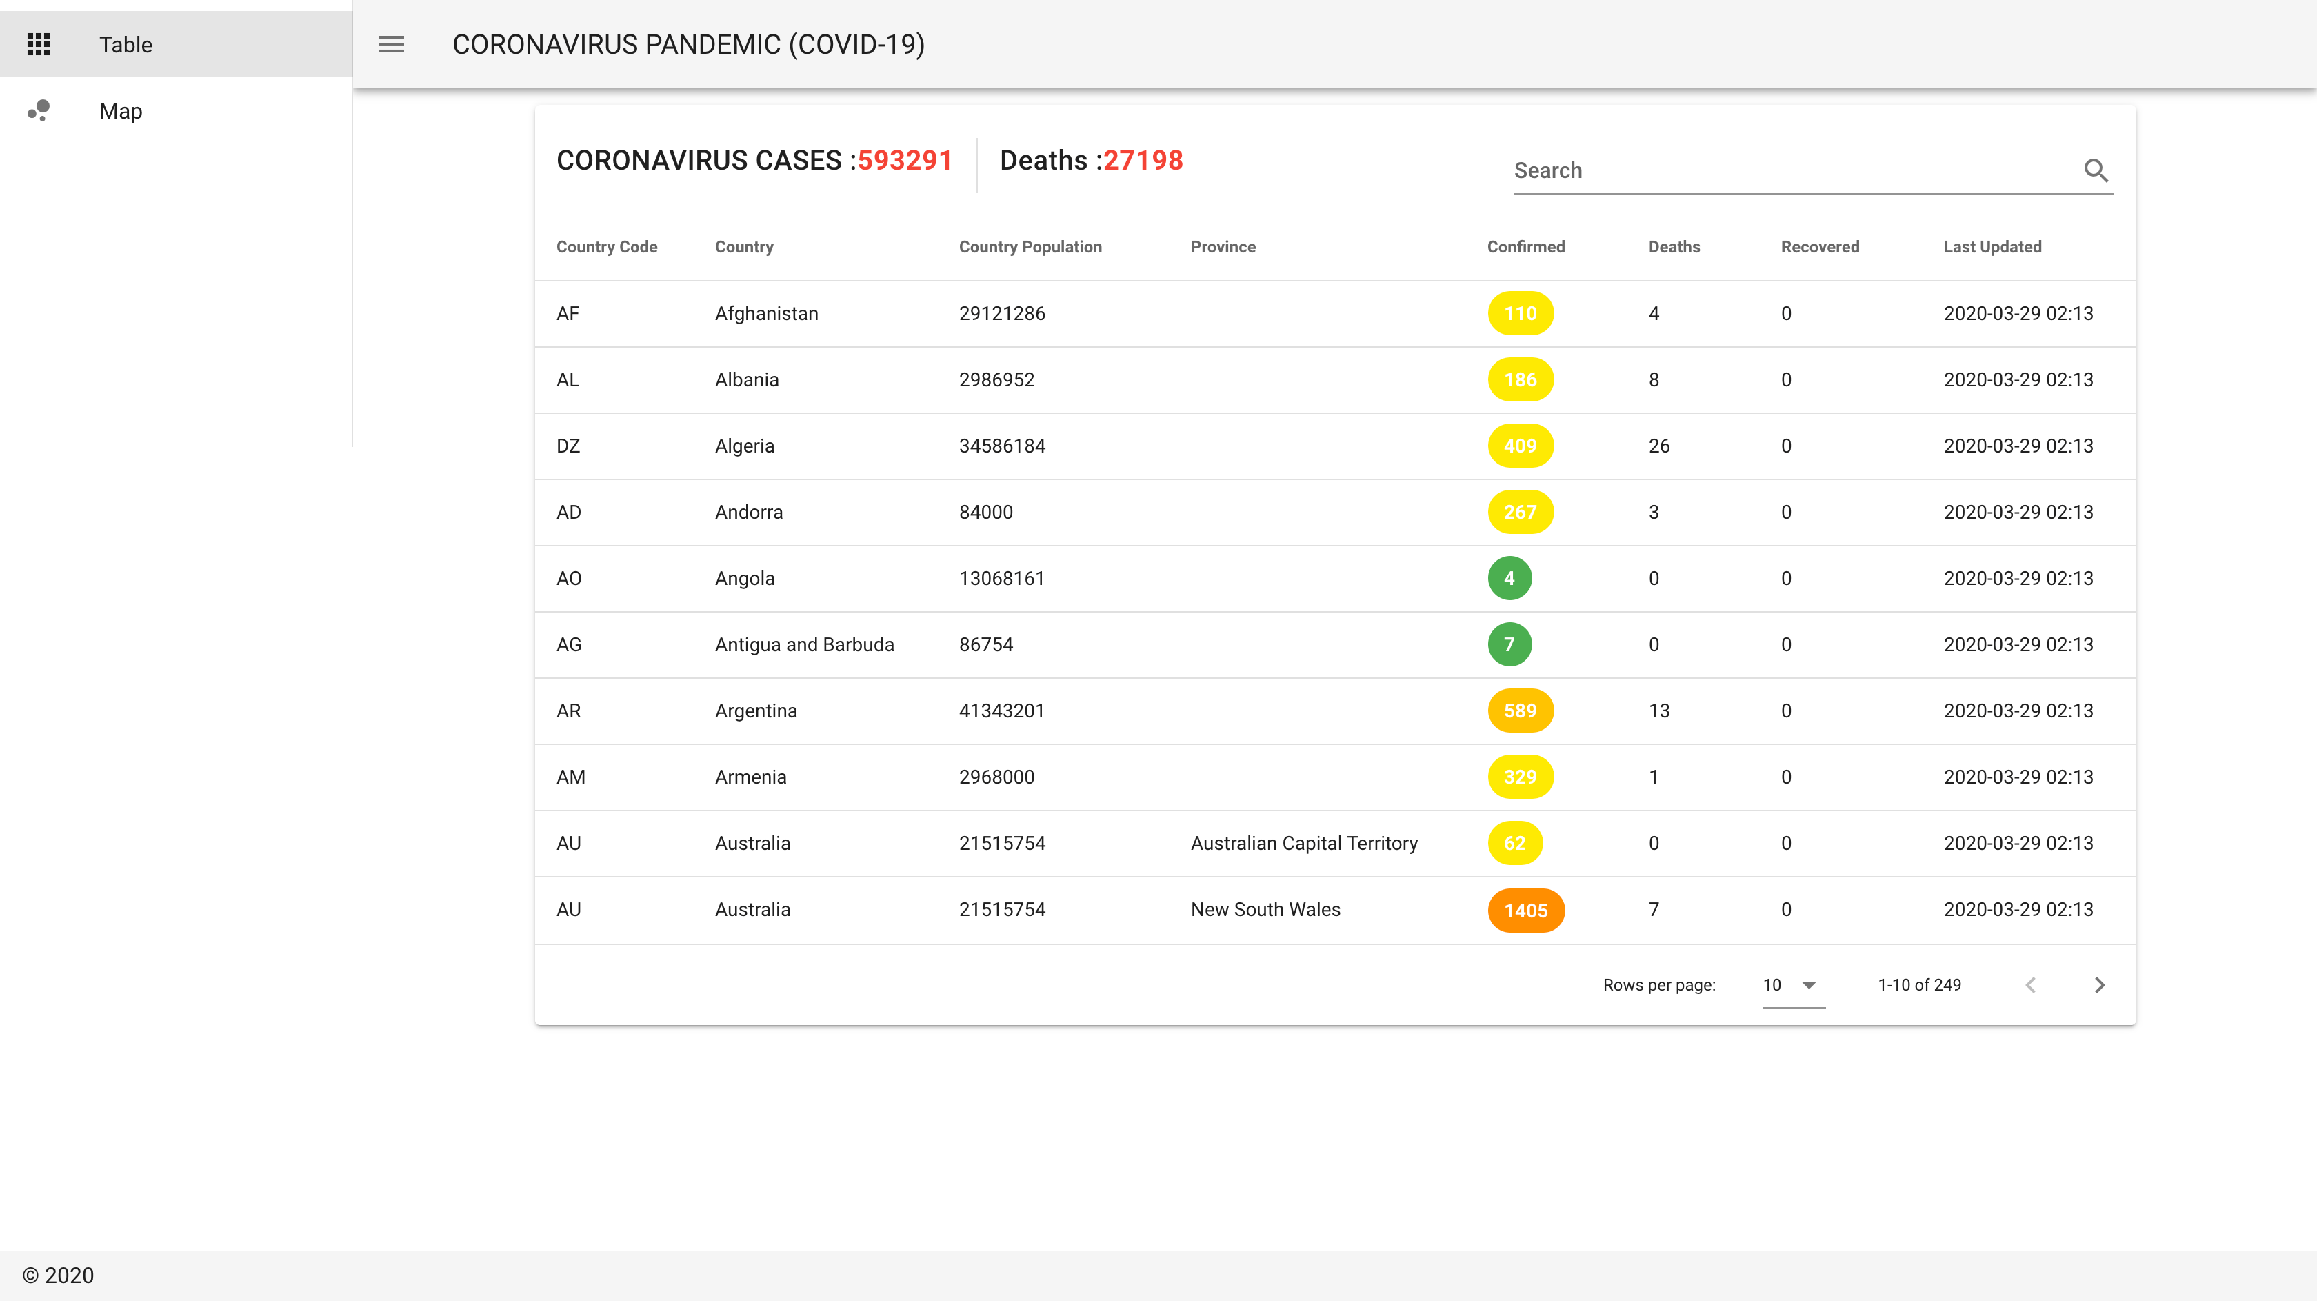Click the Antigua and Barbuda cell
2317x1301 pixels.
pos(804,644)
